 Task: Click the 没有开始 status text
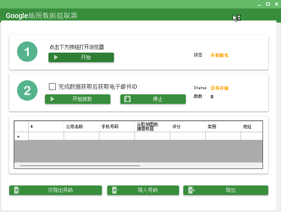click(x=219, y=88)
